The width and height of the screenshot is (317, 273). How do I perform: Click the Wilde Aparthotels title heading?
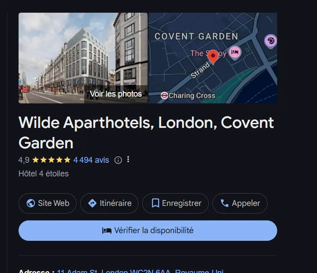146,133
